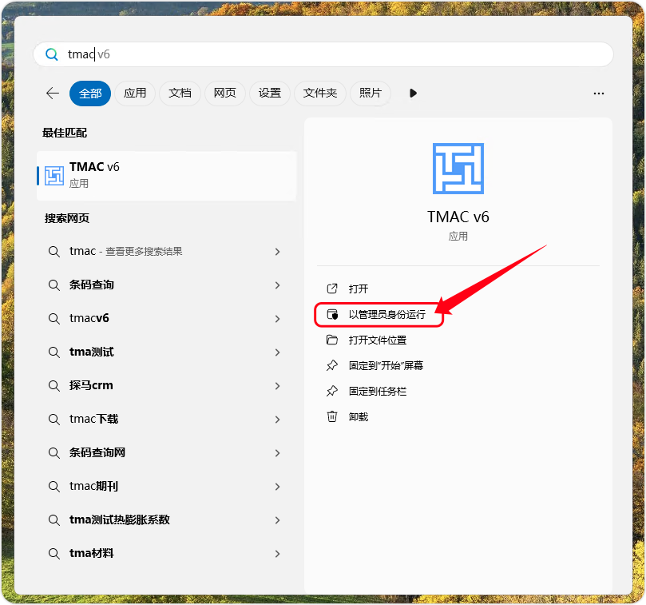Click the search icon beside tma测试热膨胀系数
Screen dimensions: 646x605
pyautogui.click(x=54, y=520)
